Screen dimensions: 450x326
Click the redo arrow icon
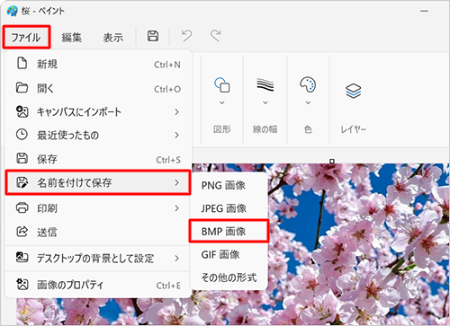coord(215,36)
